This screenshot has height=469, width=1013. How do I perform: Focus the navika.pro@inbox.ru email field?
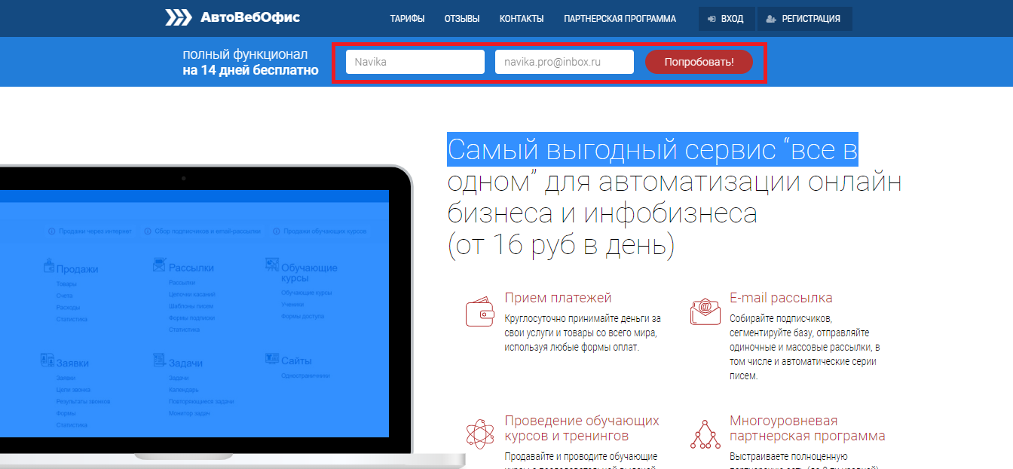[564, 62]
